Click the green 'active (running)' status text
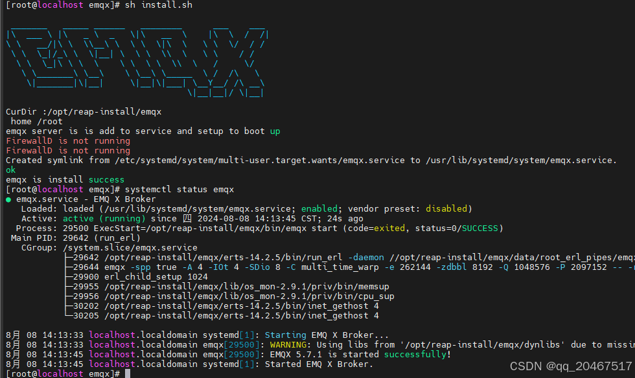Viewport: 635px width, 378px height. click(104, 219)
